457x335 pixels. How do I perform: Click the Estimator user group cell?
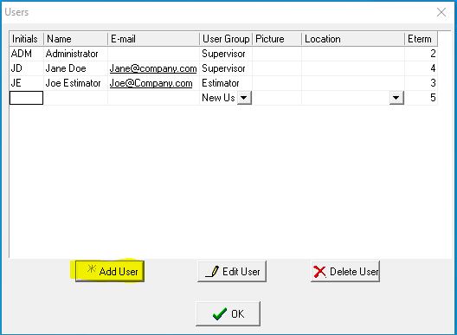[x=226, y=83]
